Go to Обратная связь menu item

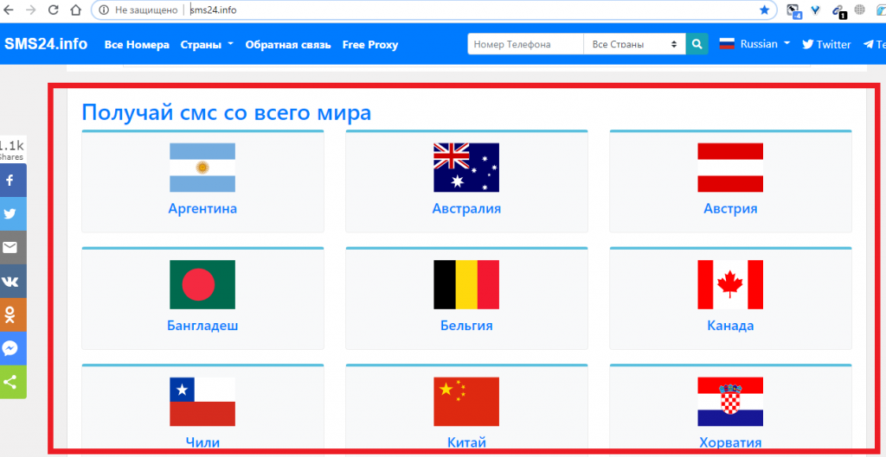(288, 44)
